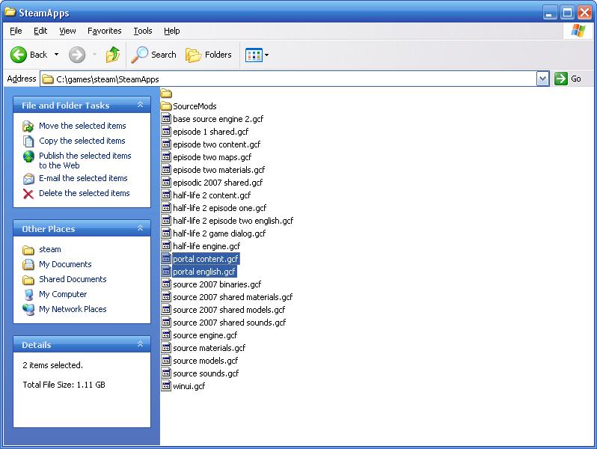The height and width of the screenshot is (449, 597).
Task: Click the highlighted portal content.gcf icon
Action: click(x=166, y=259)
